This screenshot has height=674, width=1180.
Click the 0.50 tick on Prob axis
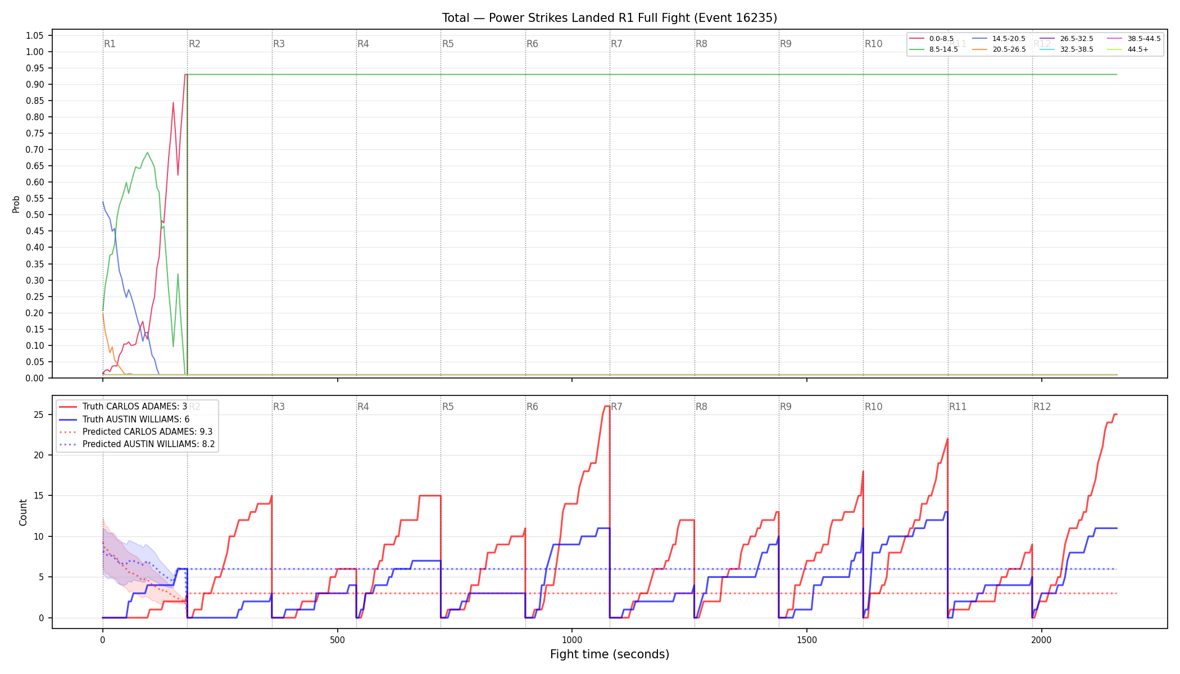34,215
